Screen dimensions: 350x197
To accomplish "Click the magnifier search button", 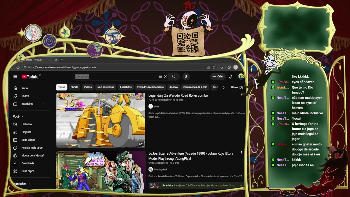I will pos(174,77).
